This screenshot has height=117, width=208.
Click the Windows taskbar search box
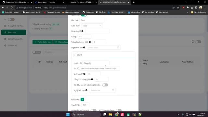tap(86, 114)
